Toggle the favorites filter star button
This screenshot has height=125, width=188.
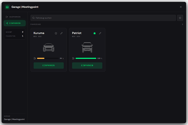(x=180, y=18)
